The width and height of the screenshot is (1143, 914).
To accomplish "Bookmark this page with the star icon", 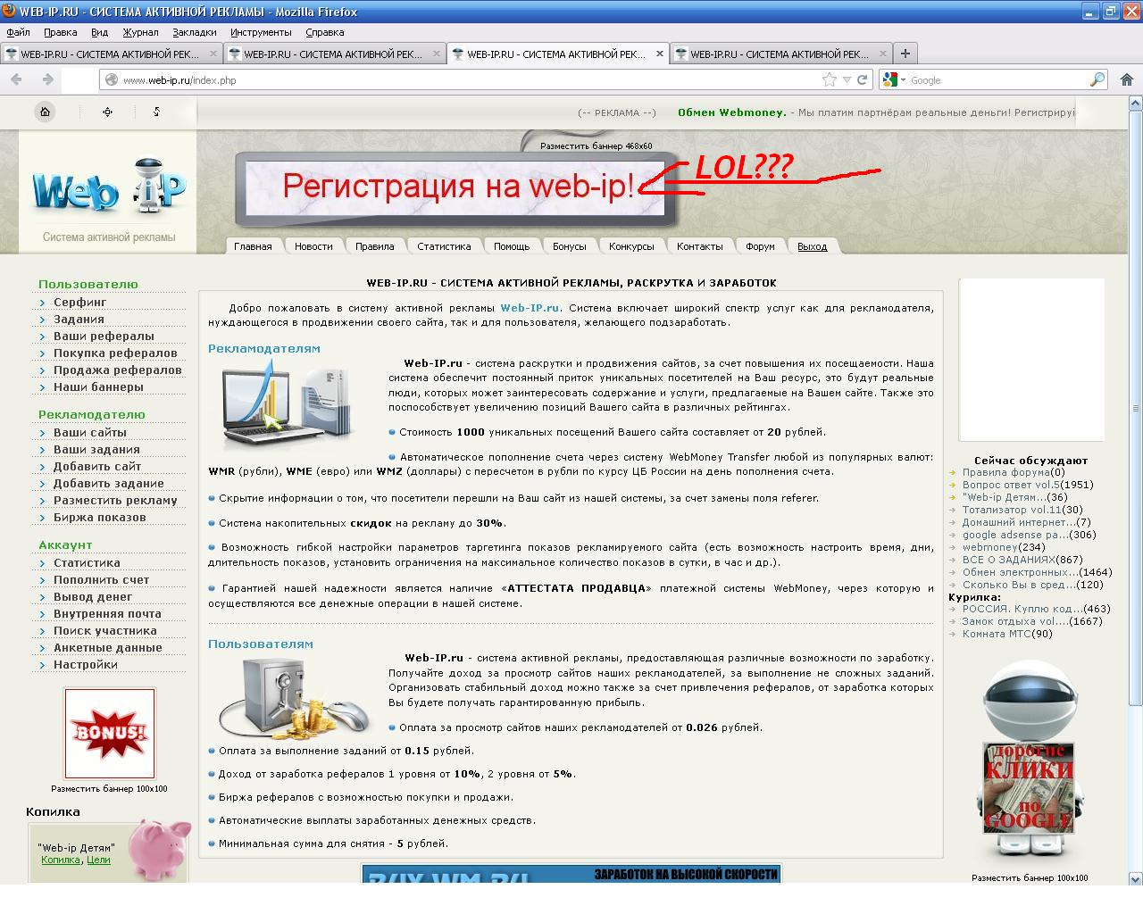I will (x=830, y=79).
